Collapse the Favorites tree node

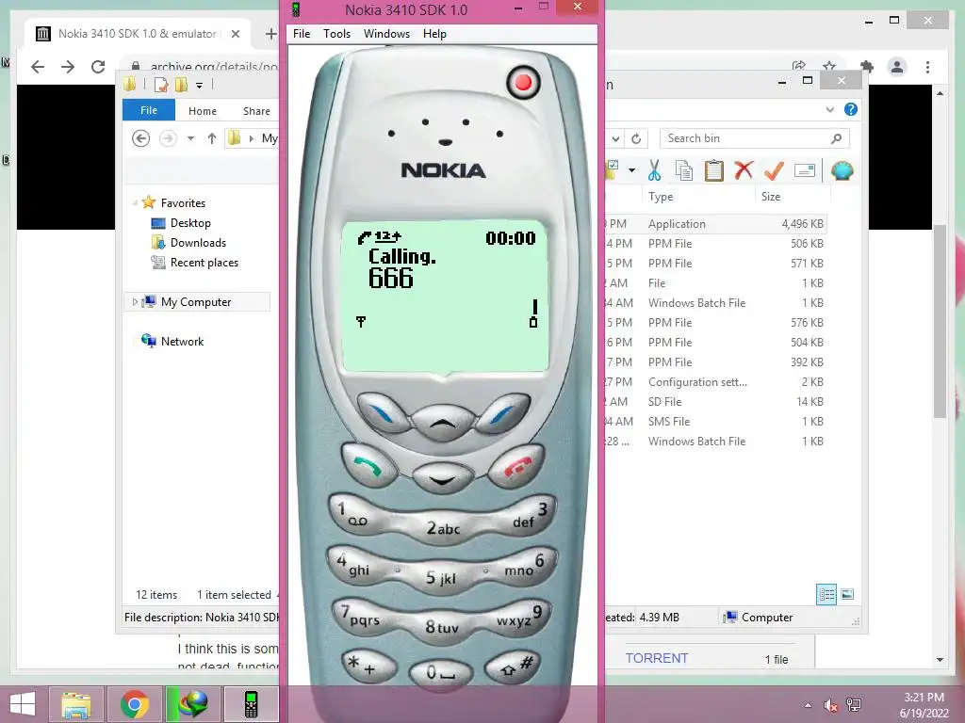click(135, 203)
